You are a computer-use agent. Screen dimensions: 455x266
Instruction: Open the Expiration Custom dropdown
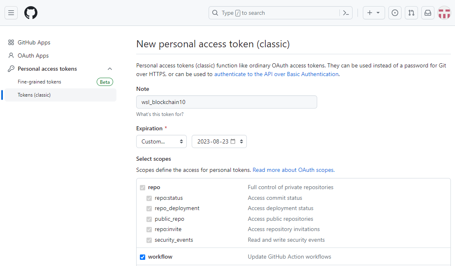[x=161, y=141]
